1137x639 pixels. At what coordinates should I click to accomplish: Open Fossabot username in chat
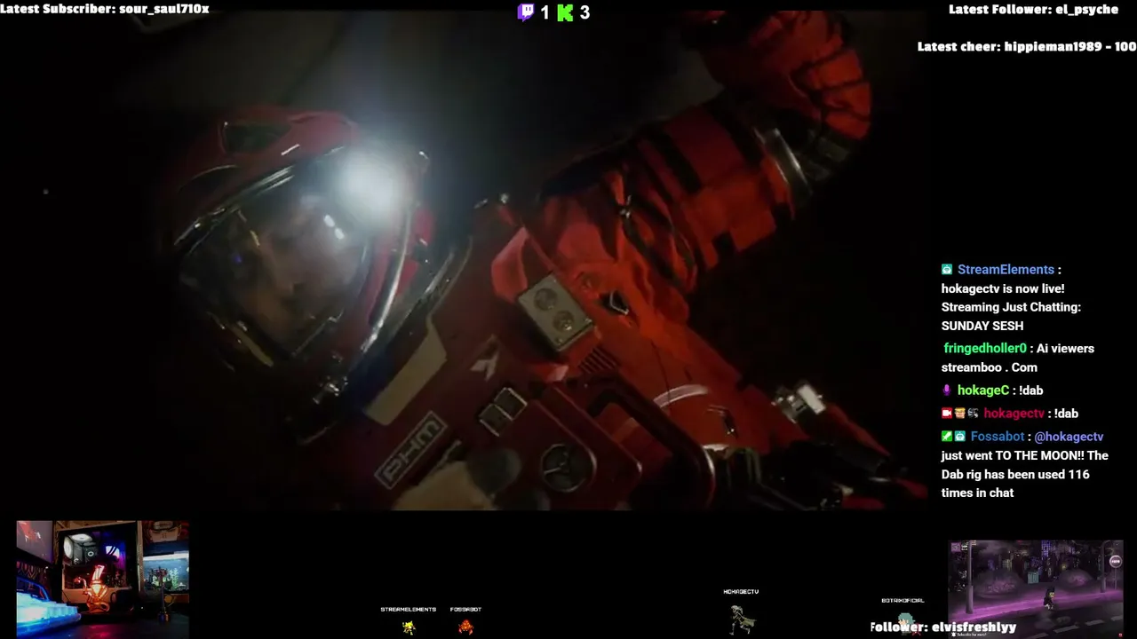click(x=998, y=437)
